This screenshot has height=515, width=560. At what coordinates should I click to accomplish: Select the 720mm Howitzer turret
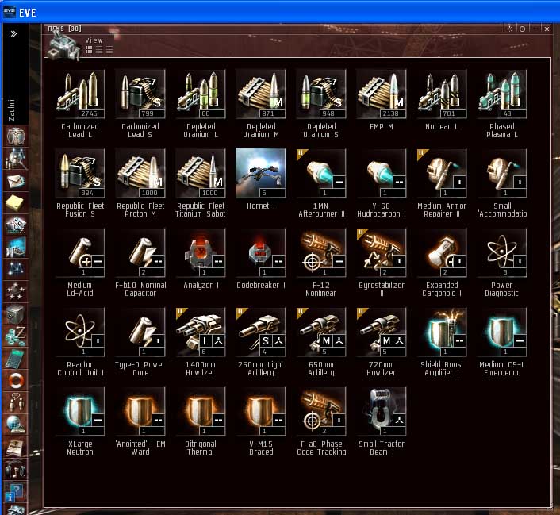coord(382,332)
